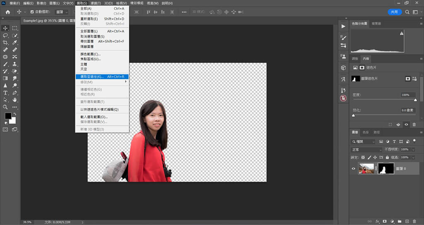Select the Eyedropper tool
Image resolution: width=424 pixels, height=225 pixels.
tap(14, 43)
